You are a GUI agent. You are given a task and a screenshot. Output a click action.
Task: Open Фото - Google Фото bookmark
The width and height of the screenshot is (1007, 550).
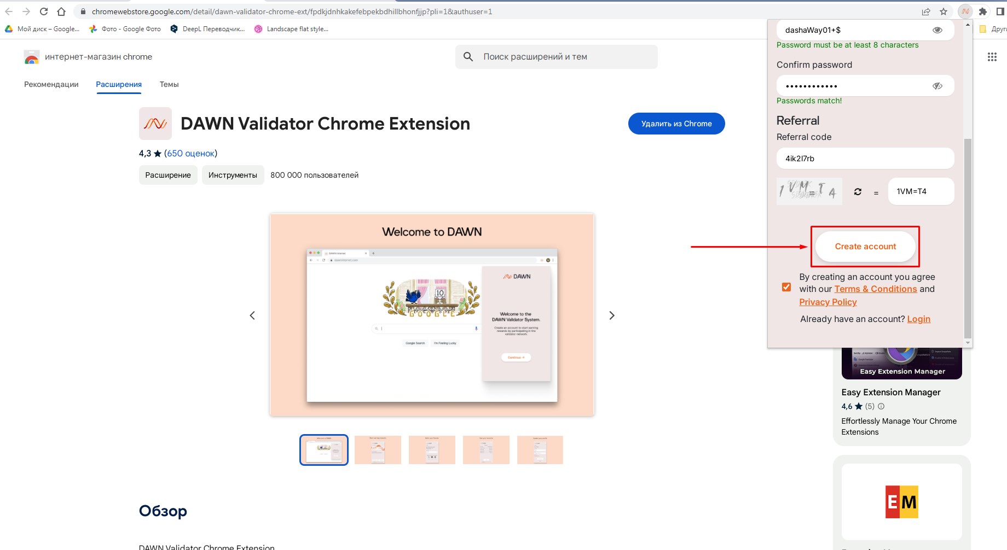(125, 29)
